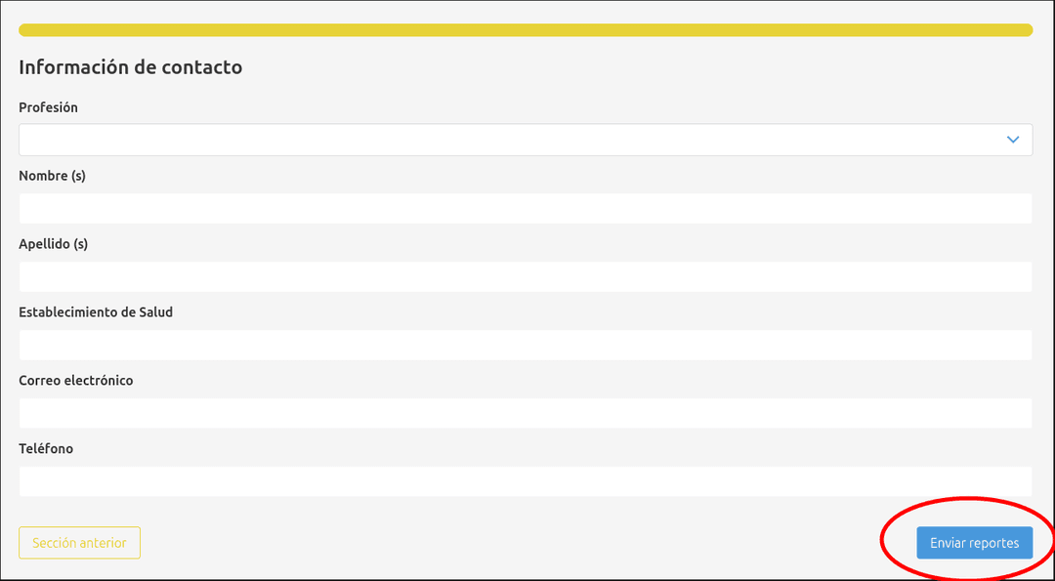Click the Apellido (s) label text
The image size is (1055, 581).
[53, 244]
